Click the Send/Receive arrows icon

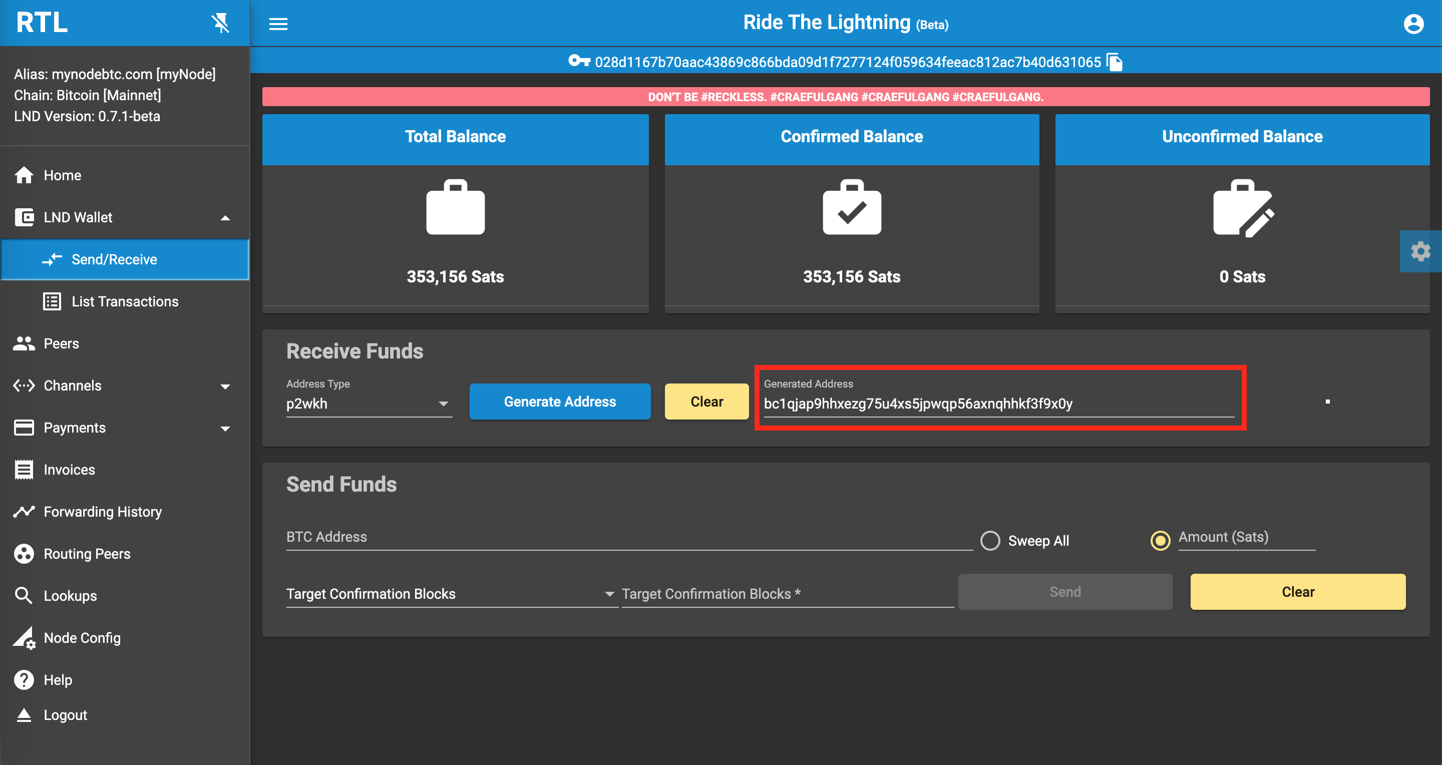point(52,260)
